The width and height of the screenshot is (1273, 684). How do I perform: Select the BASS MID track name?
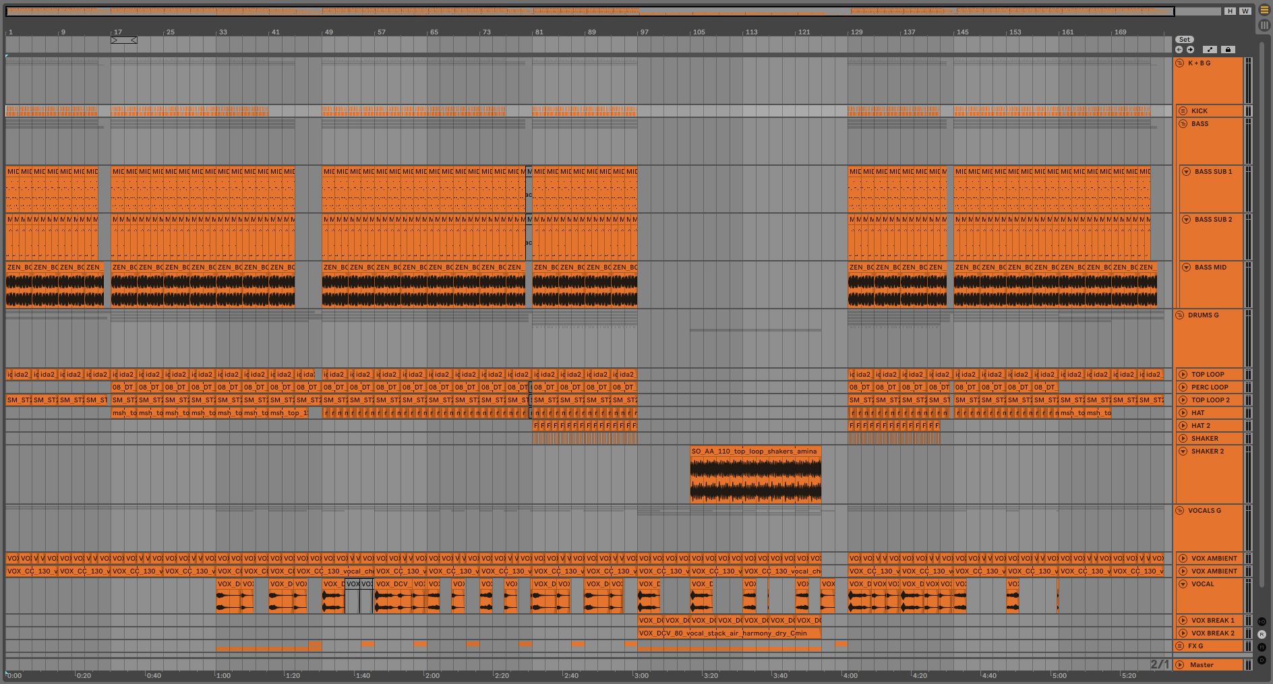click(x=1211, y=268)
